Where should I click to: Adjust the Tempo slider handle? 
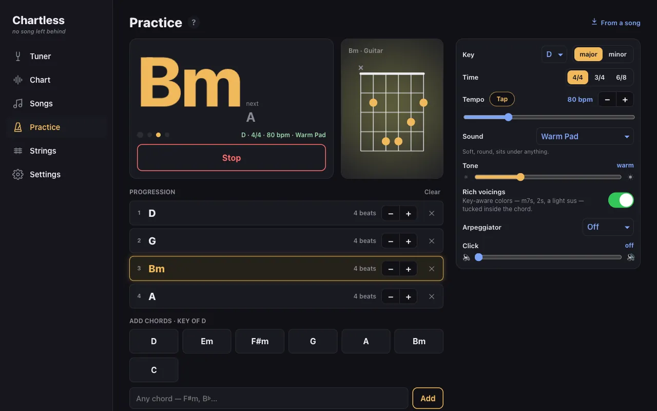point(508,117)
